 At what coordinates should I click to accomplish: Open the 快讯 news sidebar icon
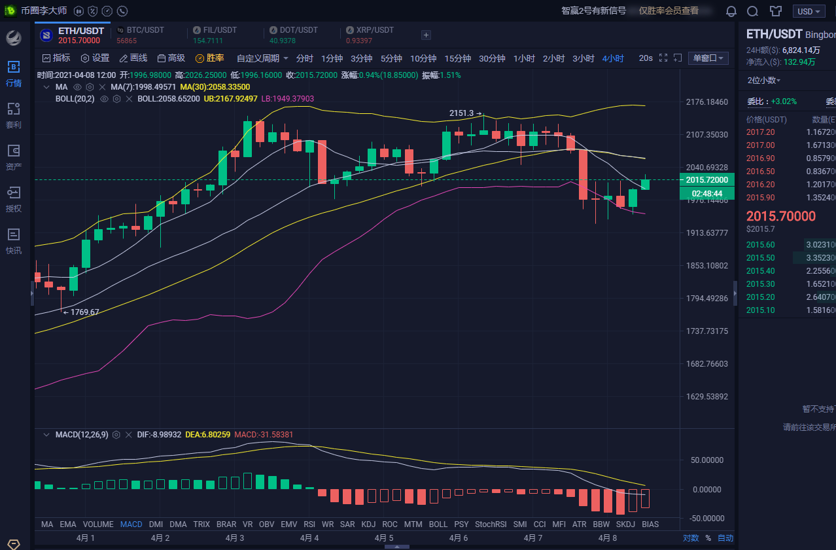pos(14,241)
